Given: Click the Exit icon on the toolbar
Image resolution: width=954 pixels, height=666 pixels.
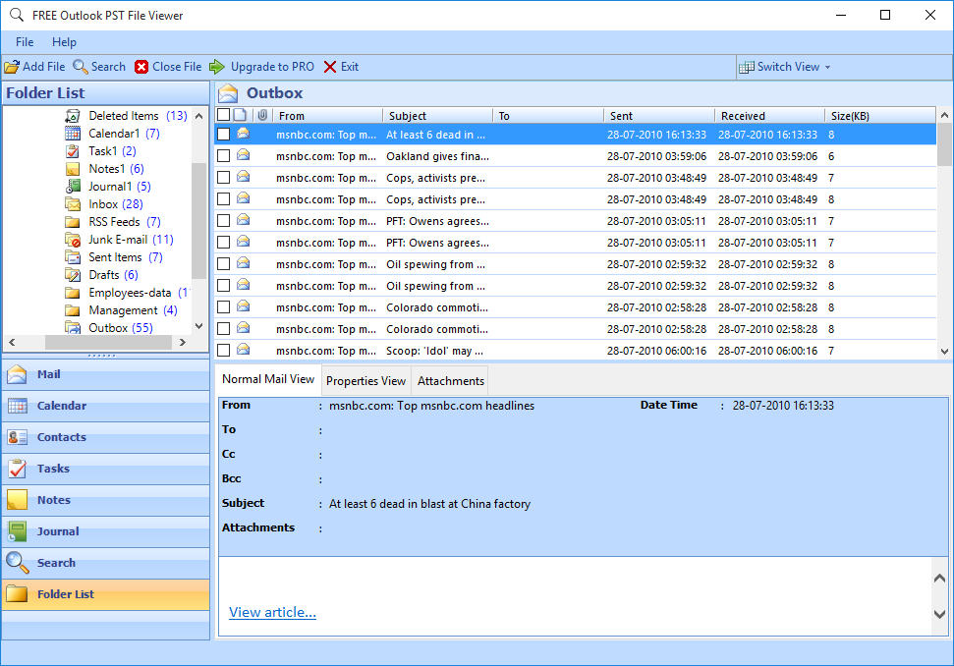Looking at the screenshot, I should coord(340,66).
